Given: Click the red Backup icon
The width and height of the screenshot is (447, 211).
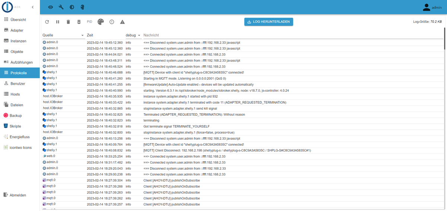Looking at the screenshot, I should [6, 116].
